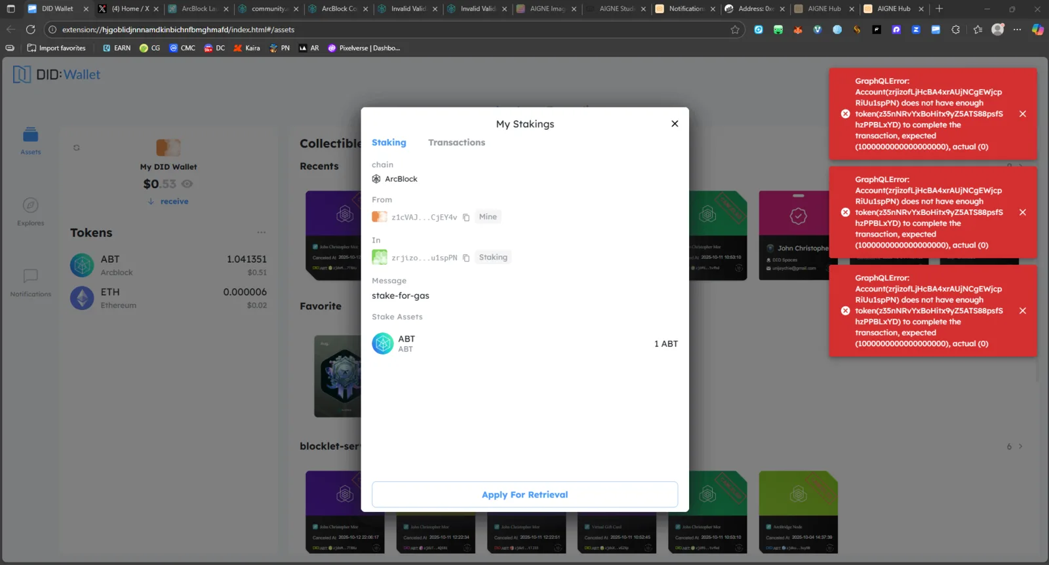Switch to the ArcBlock Lau browser tab

(x=198, y=9)
